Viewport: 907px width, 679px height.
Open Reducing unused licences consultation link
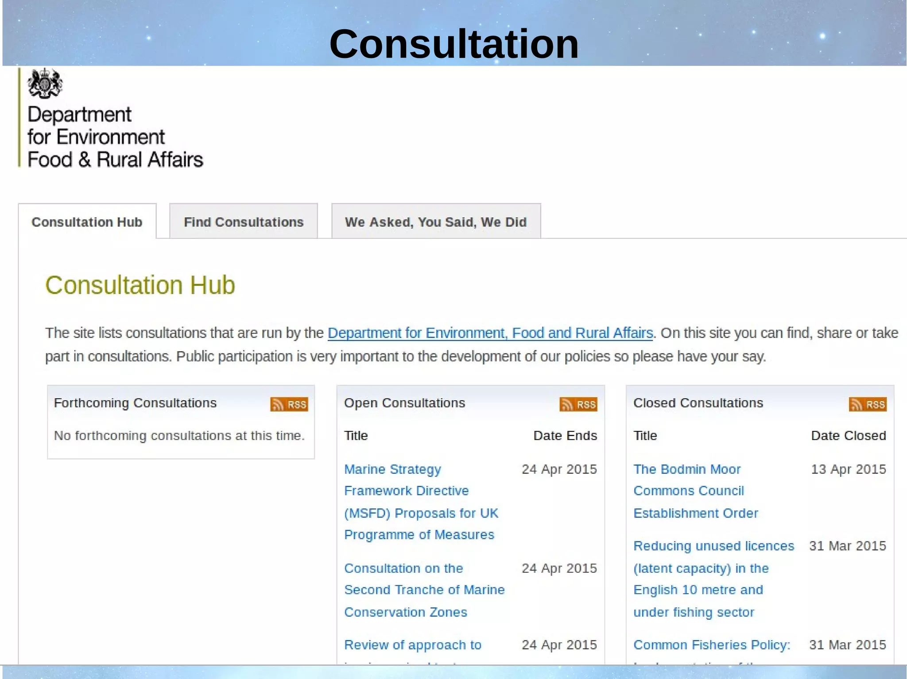[713, 579]
